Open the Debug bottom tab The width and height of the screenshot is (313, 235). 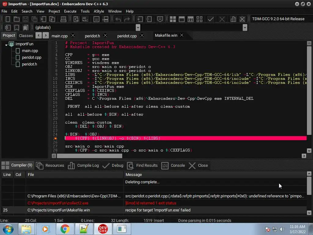[x=113, y=166]
